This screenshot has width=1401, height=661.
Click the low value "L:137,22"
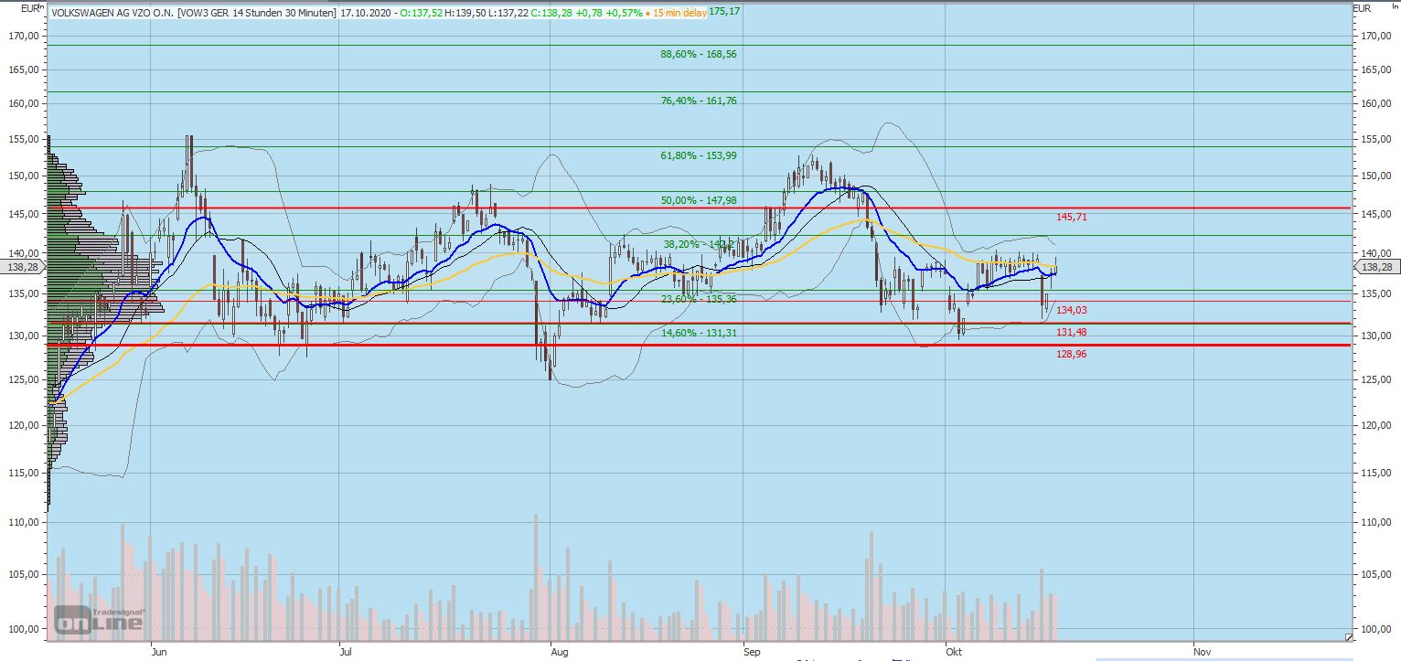pyautogui.click(x=508, y=13)
